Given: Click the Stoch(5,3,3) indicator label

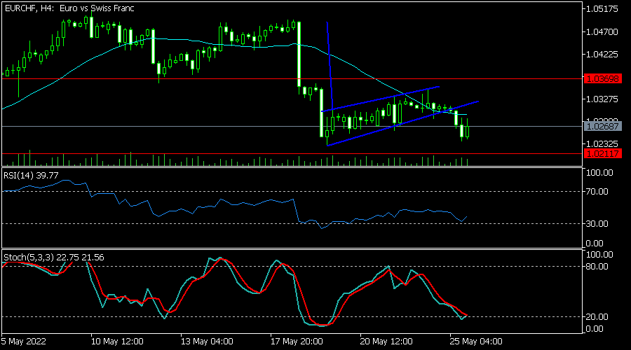Looking at the screenshot, I should pyautogui.click(x=53, y=257).
